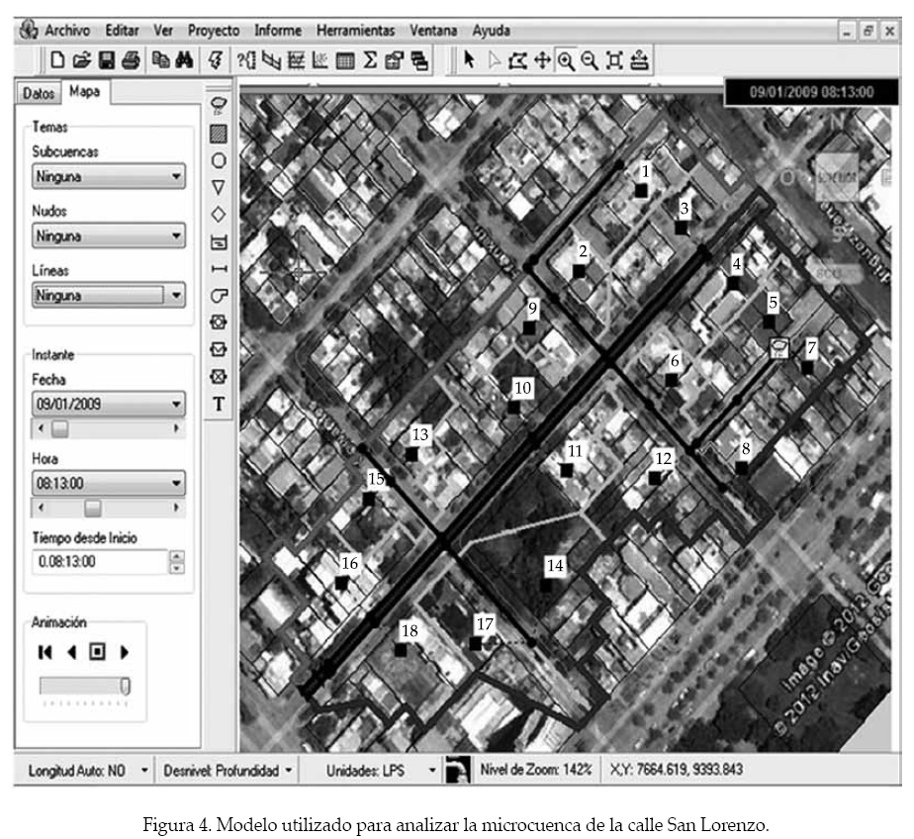914x839 pixels.
Task: Pick the subcatchment square tool
Action: coord(220,132)
